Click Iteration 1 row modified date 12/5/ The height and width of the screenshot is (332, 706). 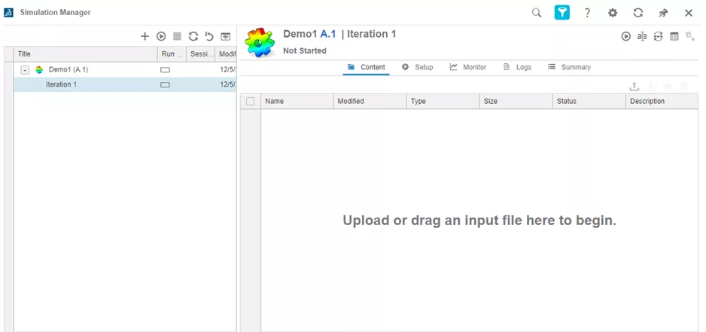coord(228,84)
